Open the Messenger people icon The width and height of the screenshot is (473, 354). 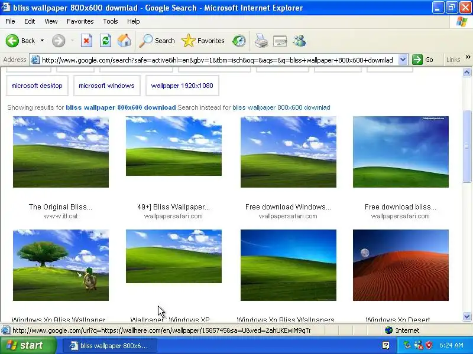click(x=300, y=41)
